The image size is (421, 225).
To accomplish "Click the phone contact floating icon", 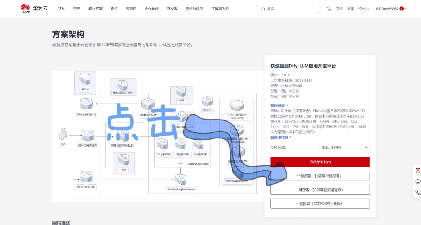I will pyautogui.click(x=418, y=192).
